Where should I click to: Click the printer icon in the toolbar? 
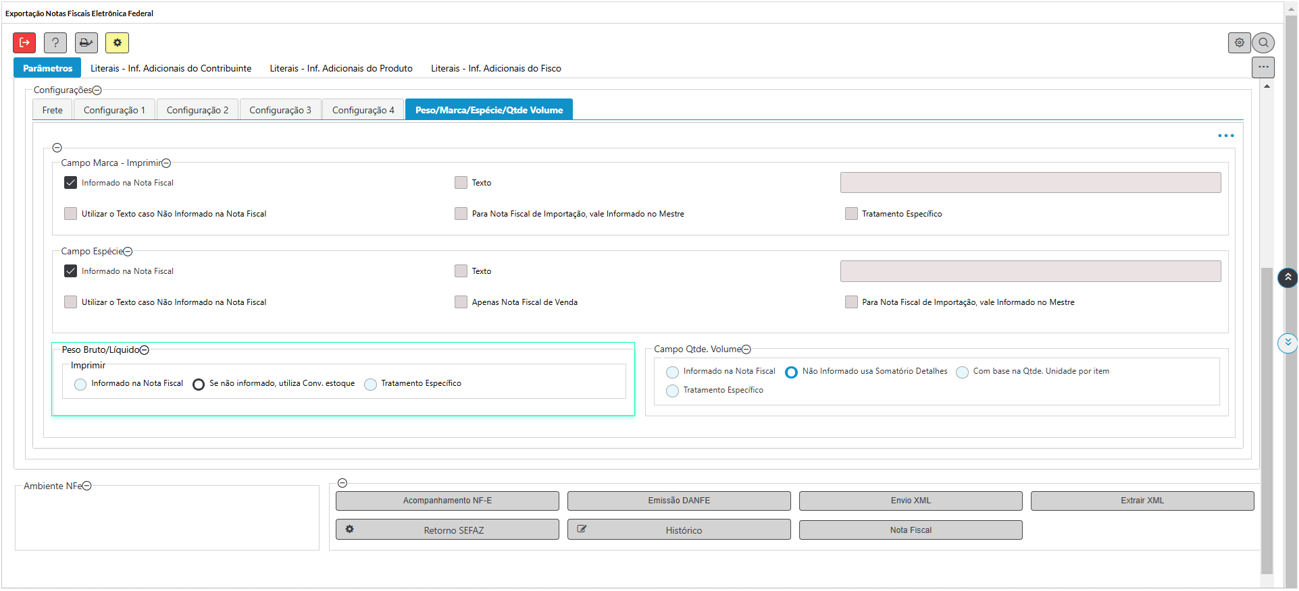[x=86, y=43]
